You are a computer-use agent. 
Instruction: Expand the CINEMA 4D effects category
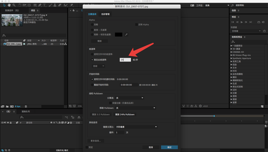coord(231,52)
